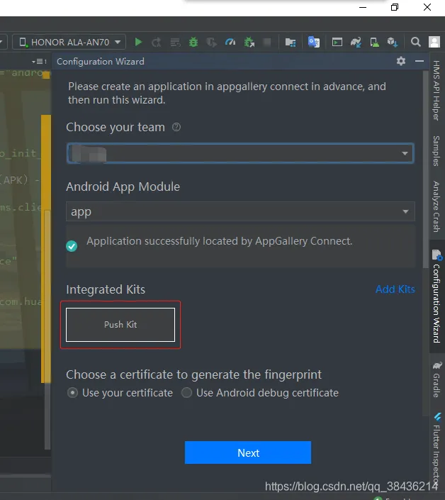Open the Samples side tab
Viewport: 445px width, 500px height.
tap(436, 151)
